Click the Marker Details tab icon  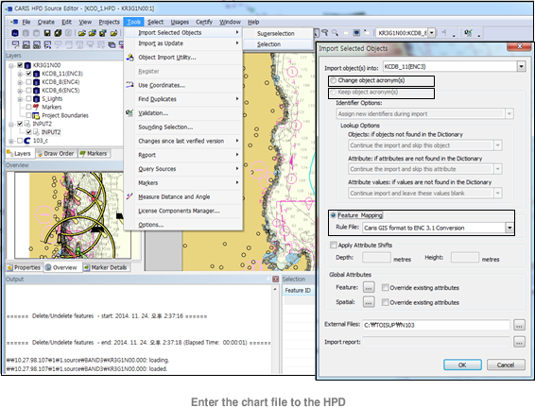tap(87, 267)
